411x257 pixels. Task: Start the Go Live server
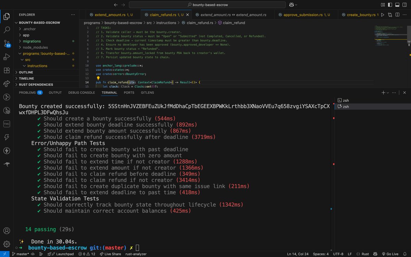coord(391,254)
